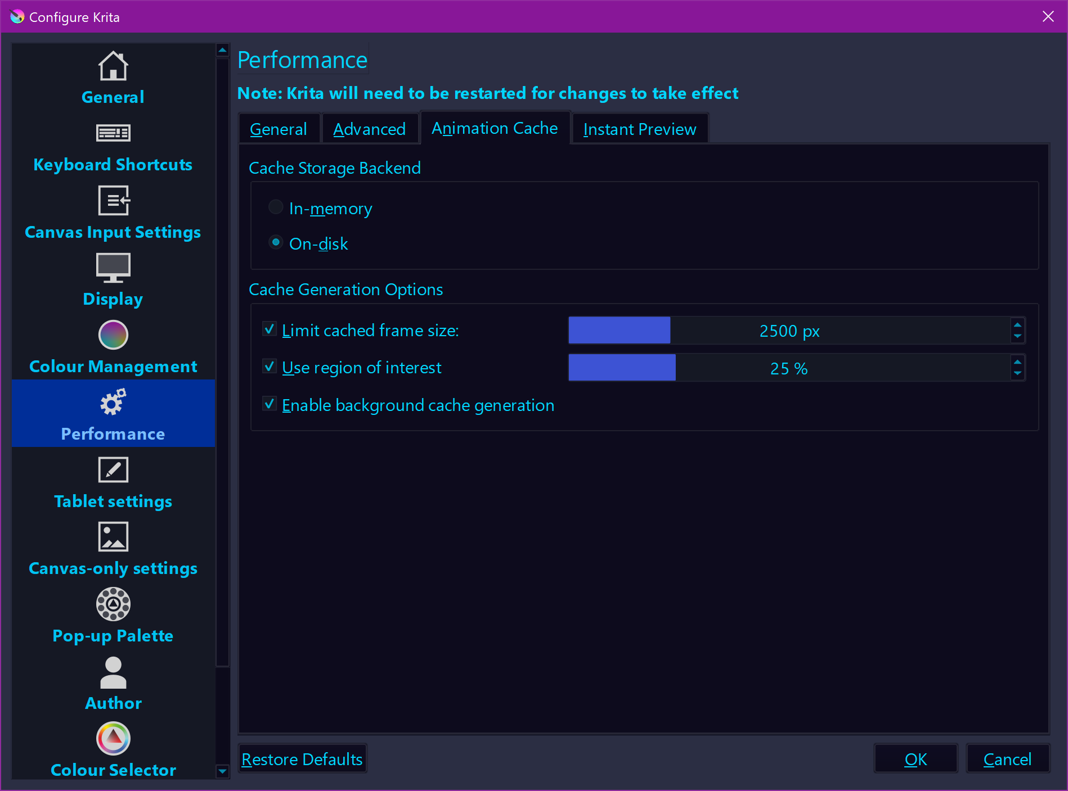Image resolution: width=1068 pixels, height=791 pixels.
Task: Switch to the Advanced tab
Action: pos(370,129)
